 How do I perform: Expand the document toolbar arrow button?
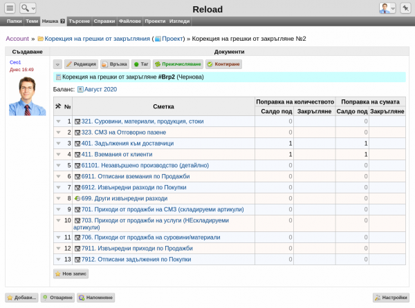click(57, 64)
